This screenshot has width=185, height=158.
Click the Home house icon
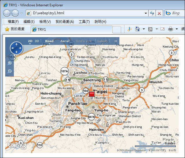tap(138, 29)
